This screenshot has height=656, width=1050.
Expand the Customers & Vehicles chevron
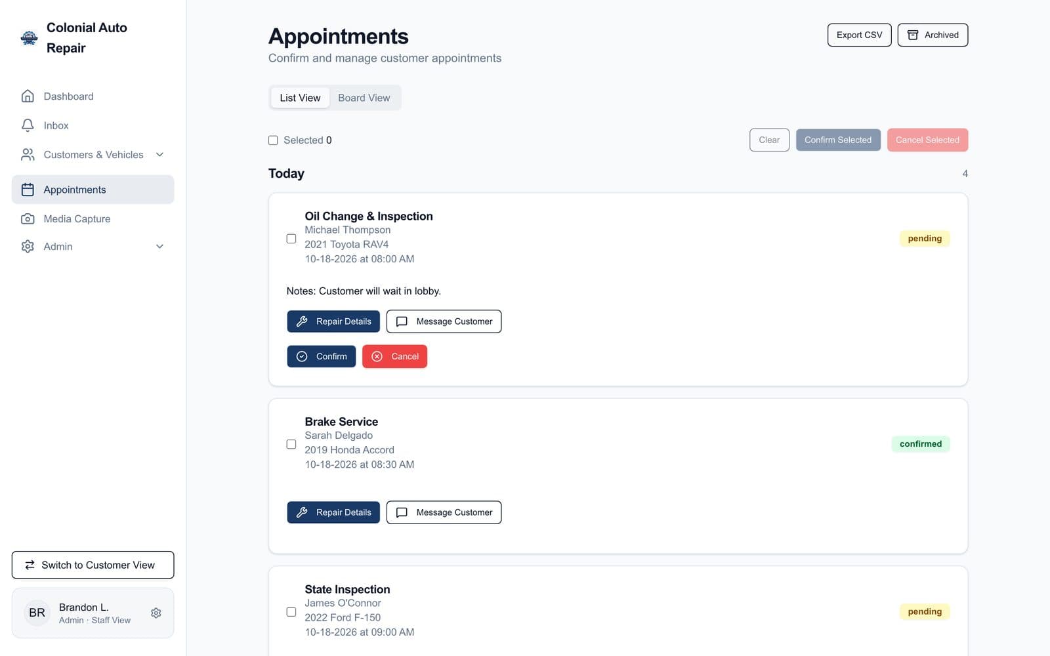click(x=159, y=155)
